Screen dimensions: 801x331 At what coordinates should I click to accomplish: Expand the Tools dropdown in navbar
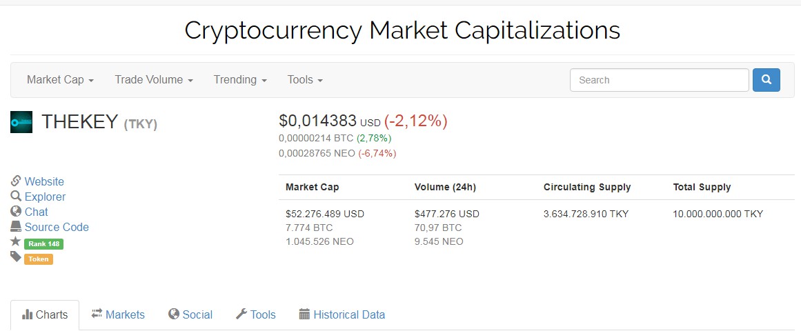click(x=305, y=80)
